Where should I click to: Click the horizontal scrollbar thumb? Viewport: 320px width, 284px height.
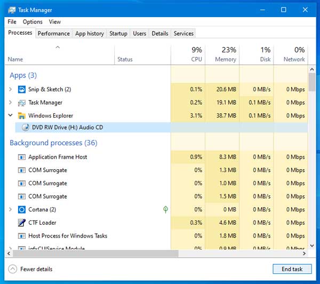click(x=95, y=254)
